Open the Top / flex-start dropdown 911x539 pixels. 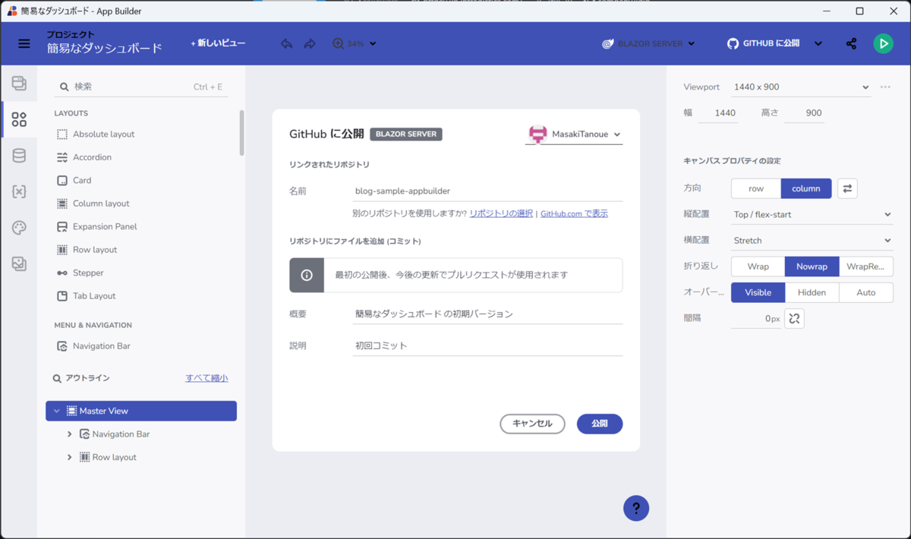click(812, 215)
